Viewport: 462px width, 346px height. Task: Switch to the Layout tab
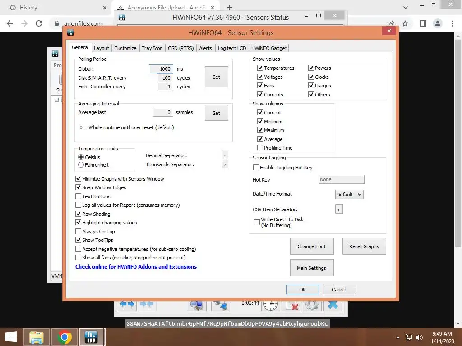tap(102, 48)
